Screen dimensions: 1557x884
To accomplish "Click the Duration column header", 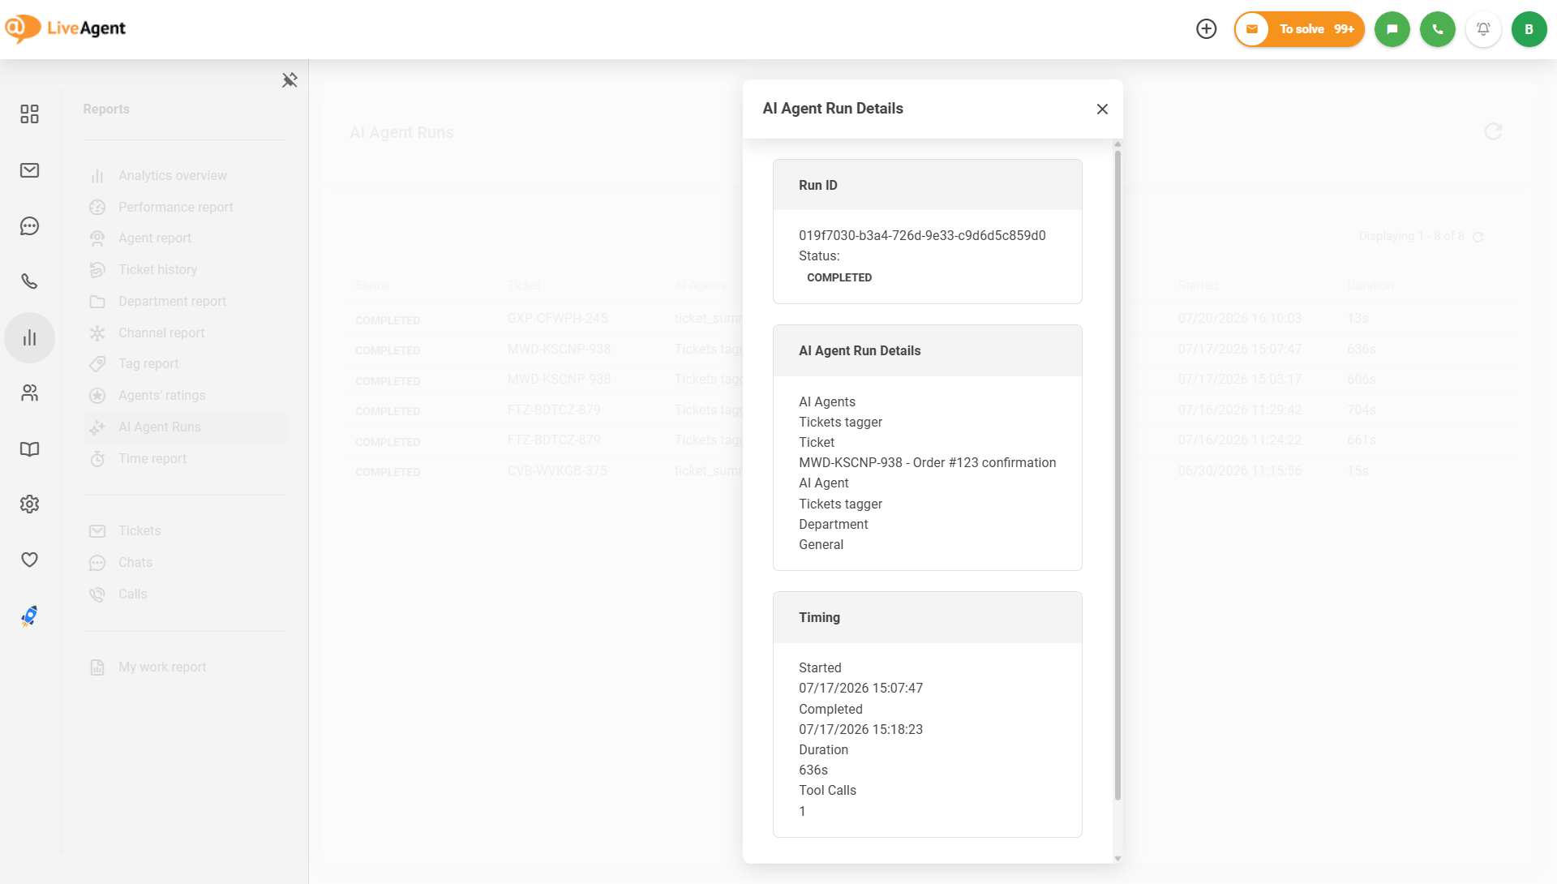I will pos(1370,285).
